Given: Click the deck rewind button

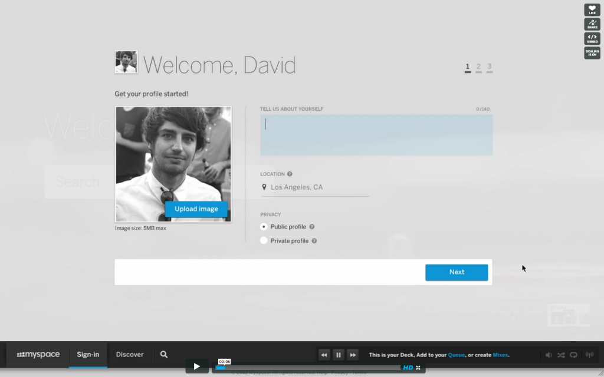Looking at the screenshot, I should coord(324,355).
